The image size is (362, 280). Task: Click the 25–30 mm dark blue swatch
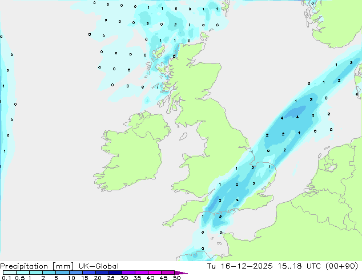[x=115, y=273]
